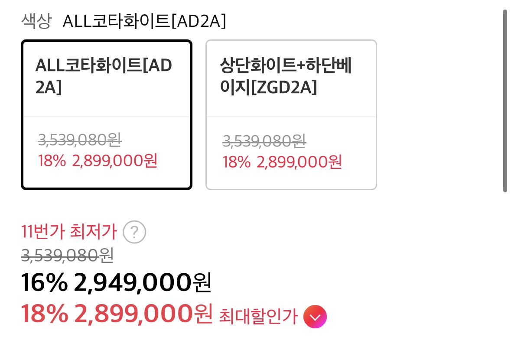Expand the 최대할인가 red chevron icon

tap(315, 317)
